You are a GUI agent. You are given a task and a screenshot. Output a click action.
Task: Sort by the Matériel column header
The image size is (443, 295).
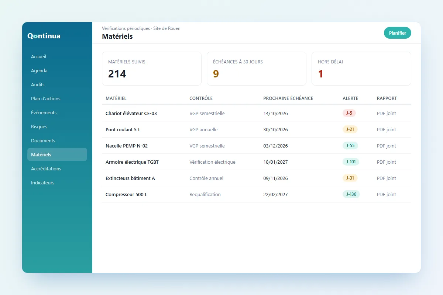click(x=116, y=98)
